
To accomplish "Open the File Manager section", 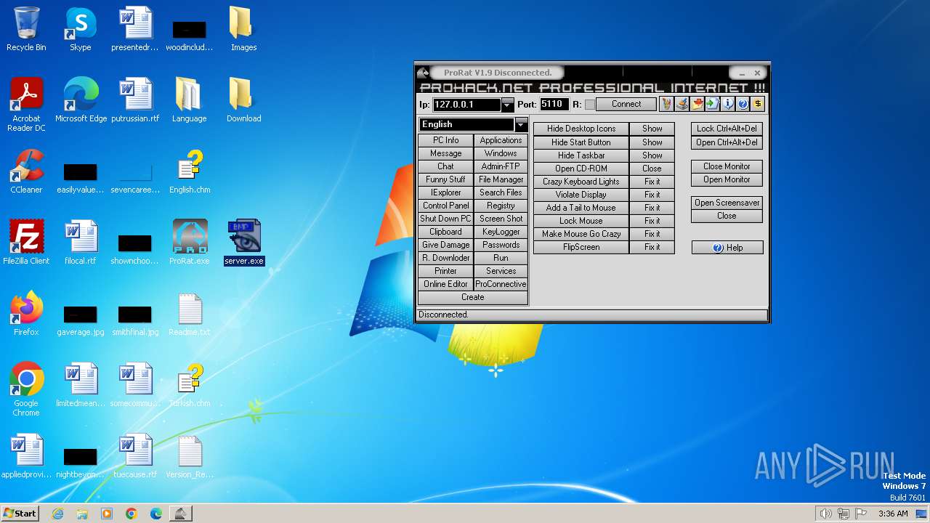I will coord(501,179).
